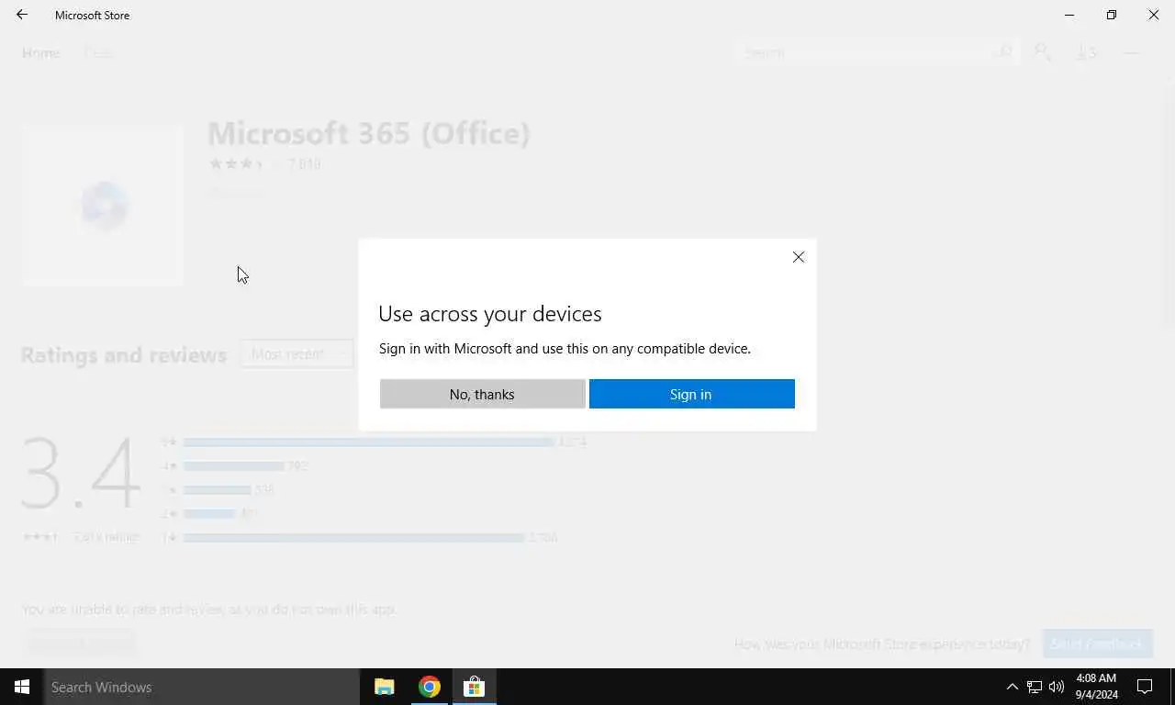
Task: Select the Home tab in Store
Action: [x=41, y=53]
